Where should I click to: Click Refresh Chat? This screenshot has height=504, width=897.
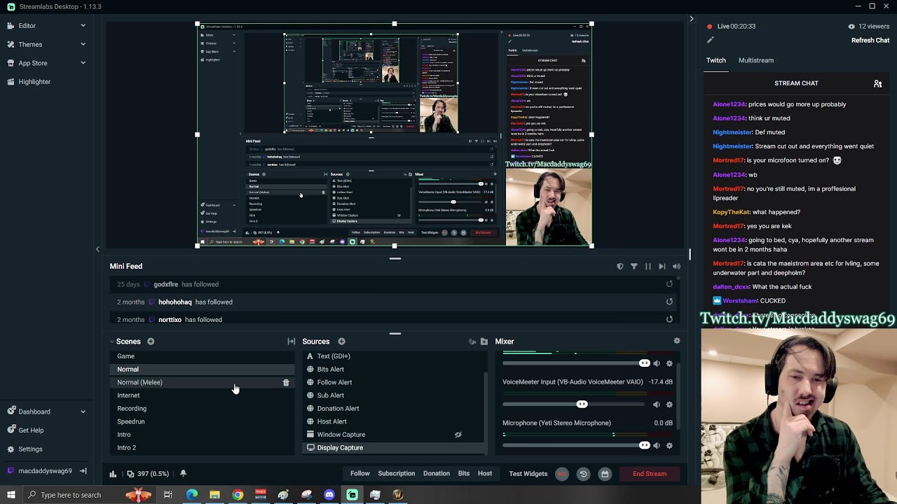tap(870, 41)
